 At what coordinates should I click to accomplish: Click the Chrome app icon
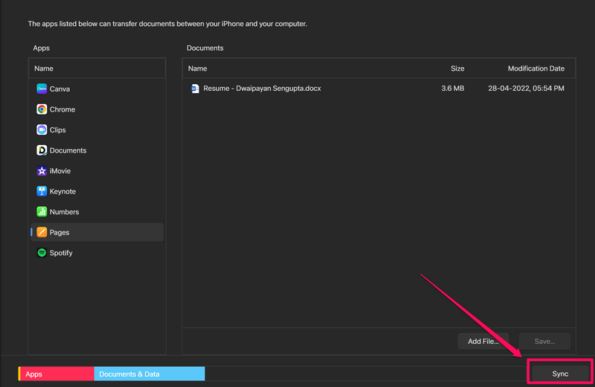click(x=42, y=109)
